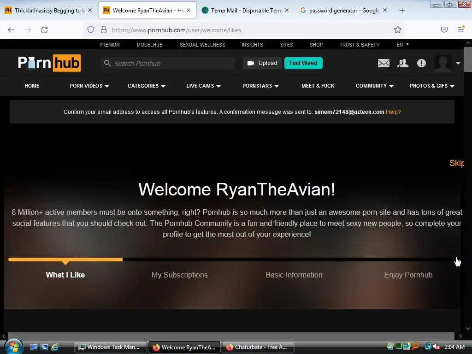Click the orange onboarding progress bar
The height and width of the screenshot is (354, 472).
tap(65, 260)
